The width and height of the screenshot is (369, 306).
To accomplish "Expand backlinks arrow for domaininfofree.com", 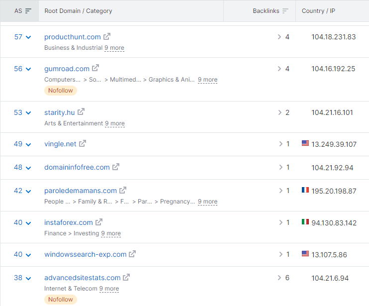I will [x=280, y=167].
